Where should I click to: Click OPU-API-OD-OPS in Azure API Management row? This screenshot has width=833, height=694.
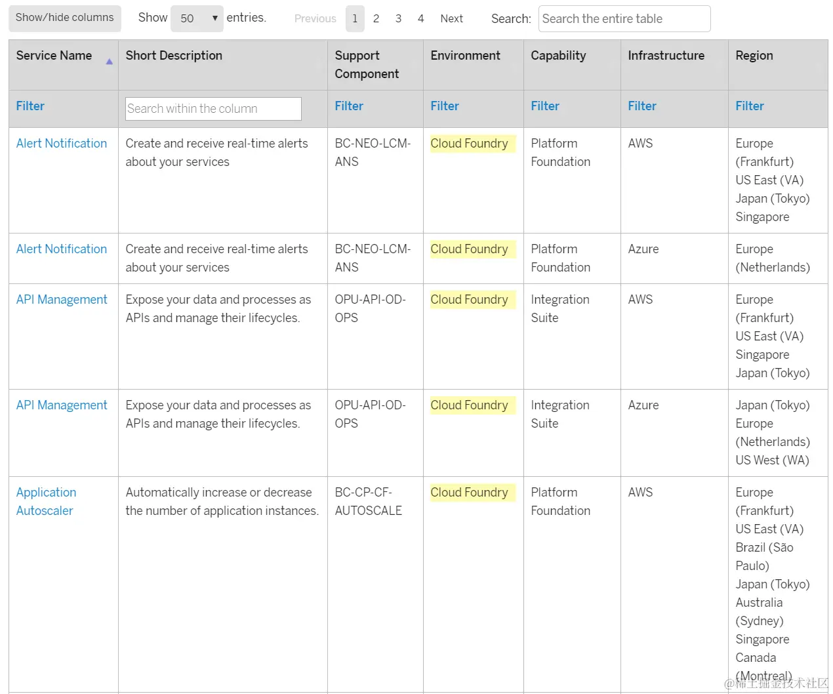pos(370,415)
